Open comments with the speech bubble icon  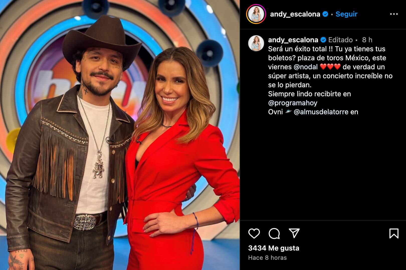274,233
